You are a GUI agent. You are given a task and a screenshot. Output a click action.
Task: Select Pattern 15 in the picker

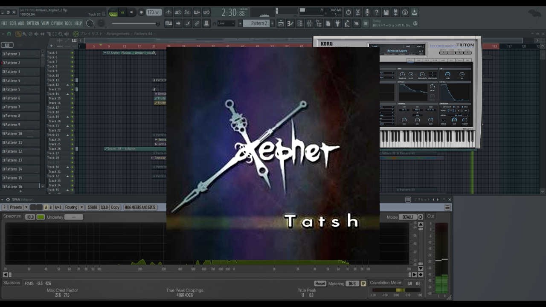pos(21,178)
